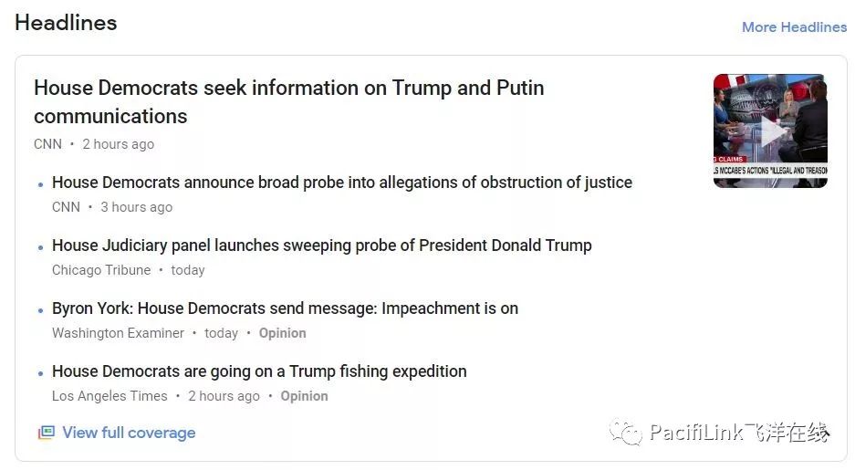The image size is (855, 470).
Task: Click the WeChat logo watermark icon
Action: click(x=625, y=433)
